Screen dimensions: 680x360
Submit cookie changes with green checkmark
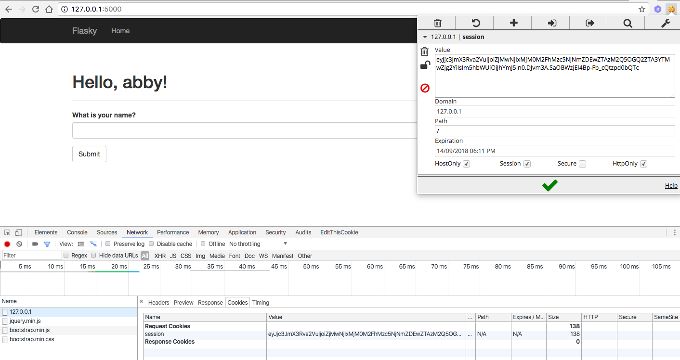[x=549, y=185]
